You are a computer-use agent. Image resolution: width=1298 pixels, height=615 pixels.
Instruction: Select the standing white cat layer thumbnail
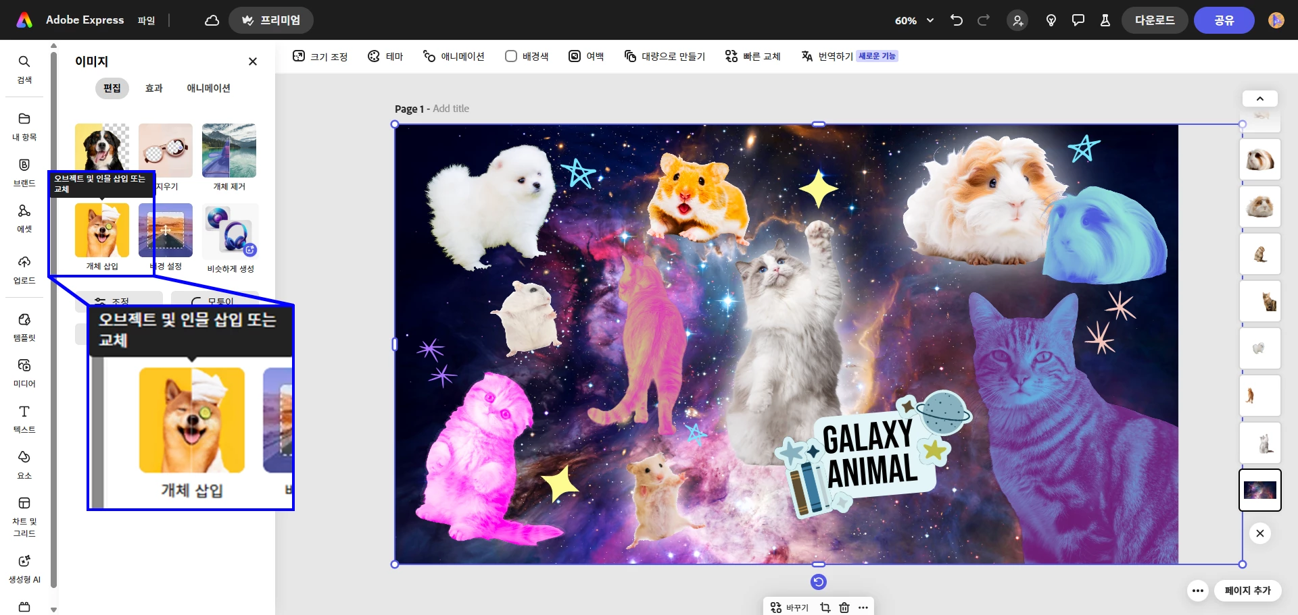pos(1260,443)
